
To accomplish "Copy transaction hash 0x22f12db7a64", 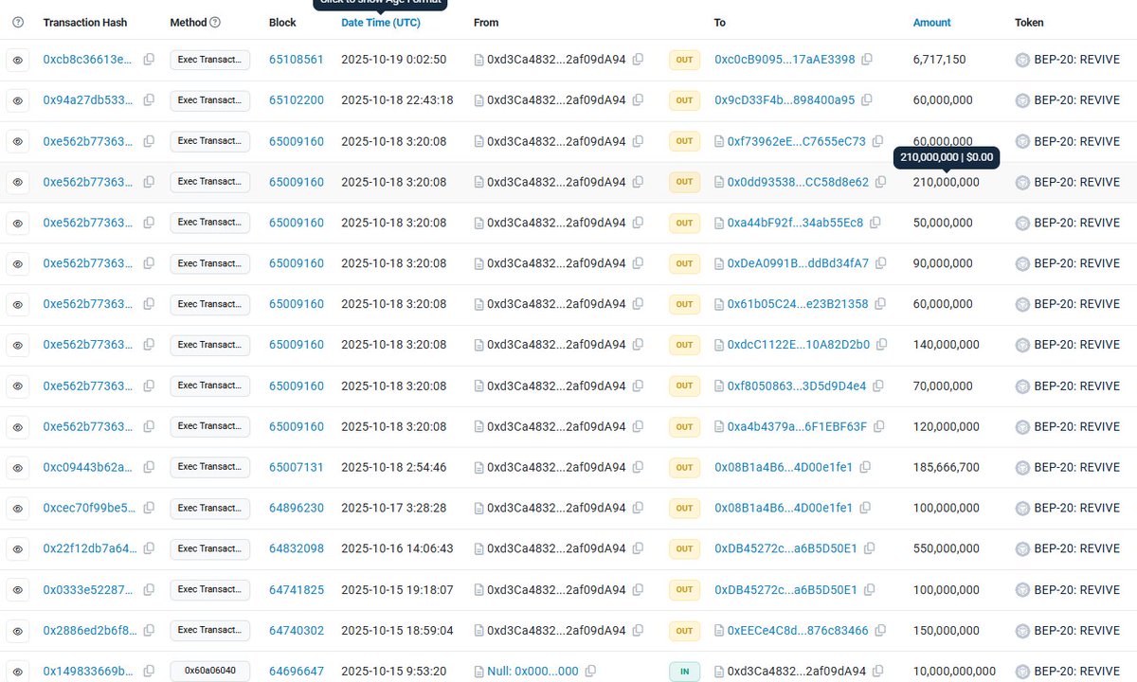I will [149, 549].
